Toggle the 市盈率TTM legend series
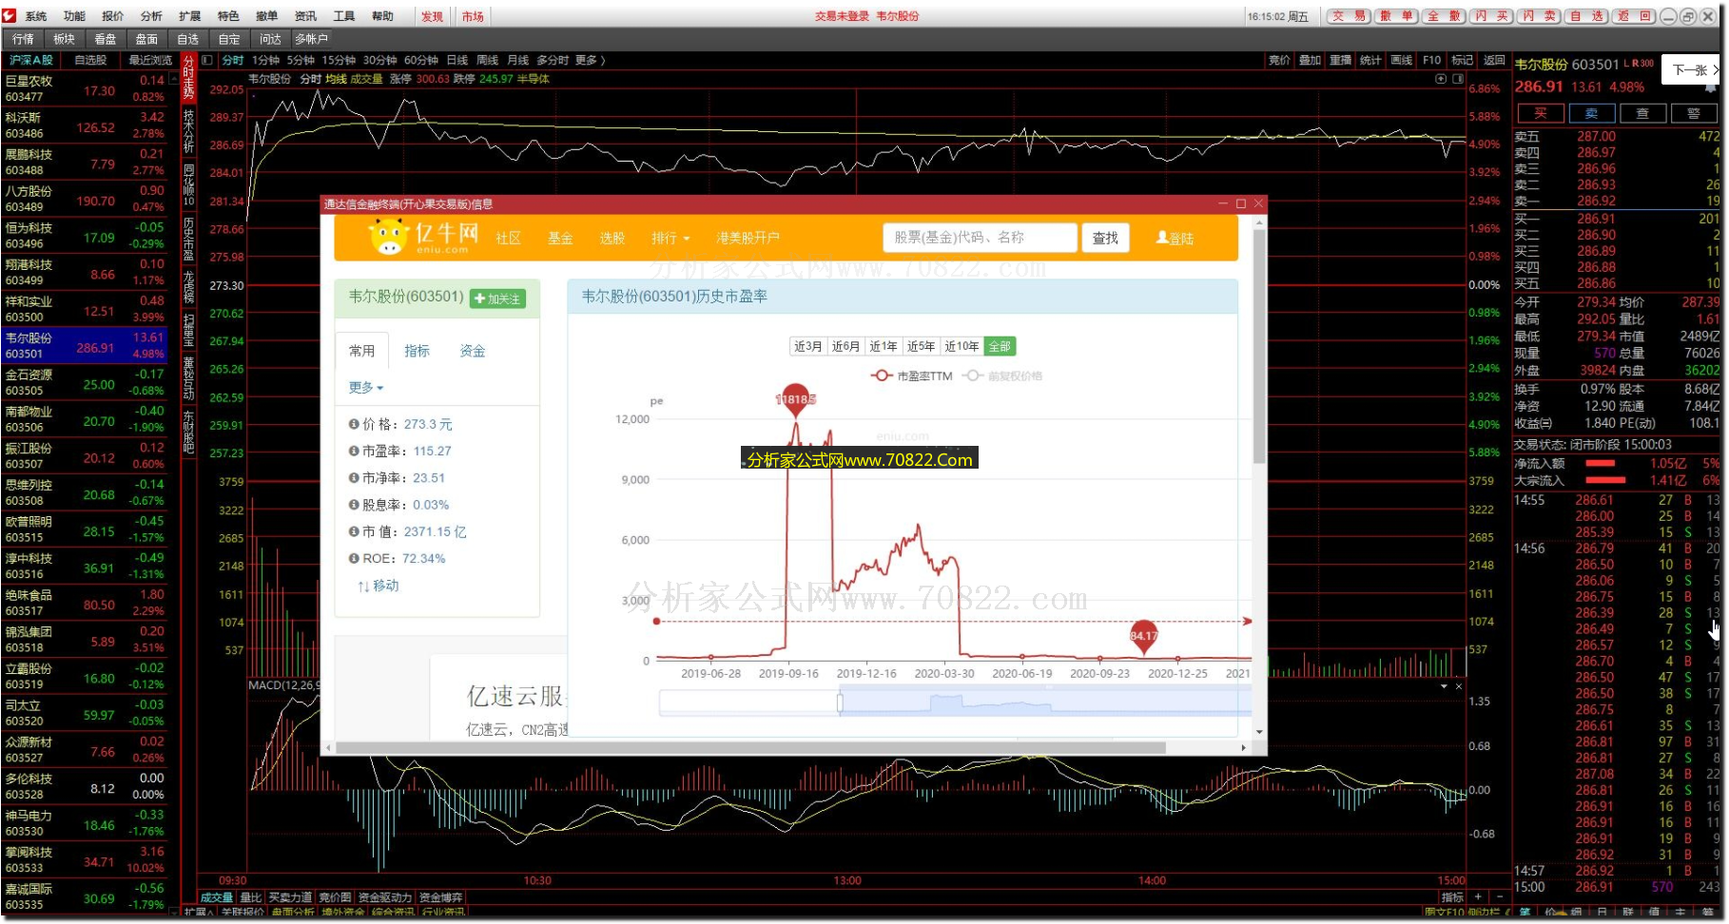 coord(911,375)
